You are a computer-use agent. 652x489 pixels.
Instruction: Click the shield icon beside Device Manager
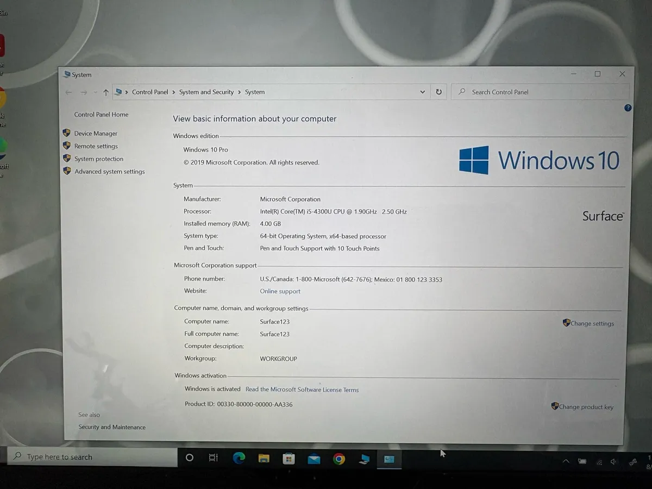click(x=67, y=133)
